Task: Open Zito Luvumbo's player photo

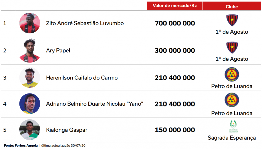Action: (x=30, y=23)
